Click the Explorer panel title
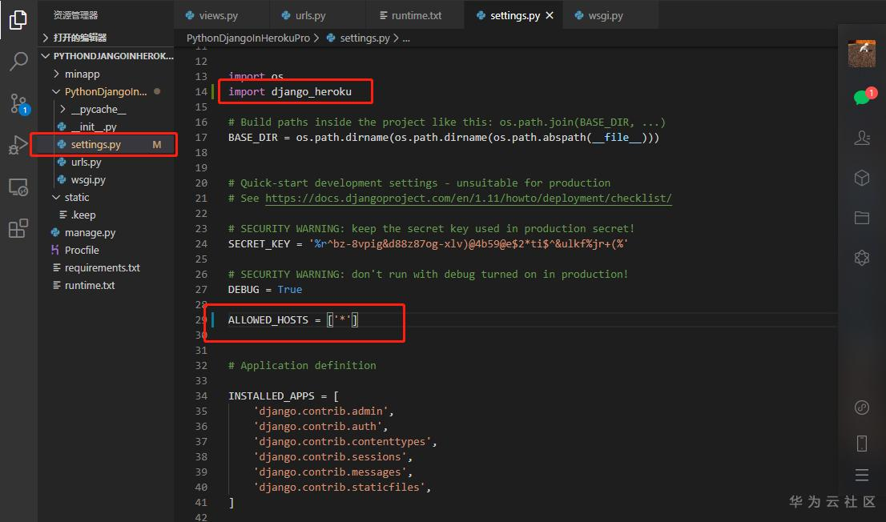 (76, 15)
